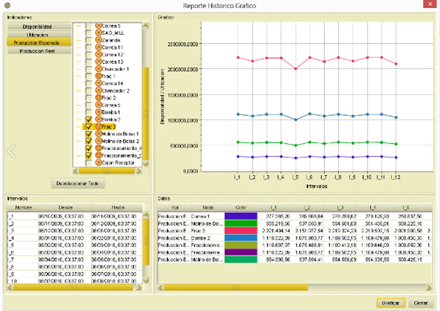Click the Molino de Bolas 2 icon
This screenshot has width=440, height=311.
click(98, 141)
